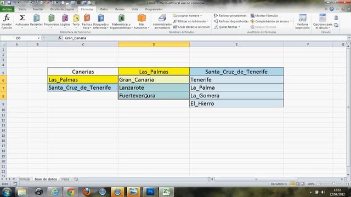Switch to Programador ribbon tab
The width and height of the screenshot is (351, 197).
[154, 9]
